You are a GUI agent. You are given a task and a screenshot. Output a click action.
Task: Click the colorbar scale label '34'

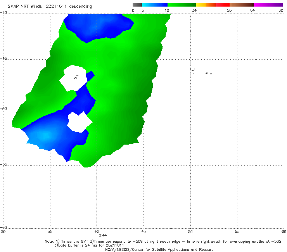(194, 10)
